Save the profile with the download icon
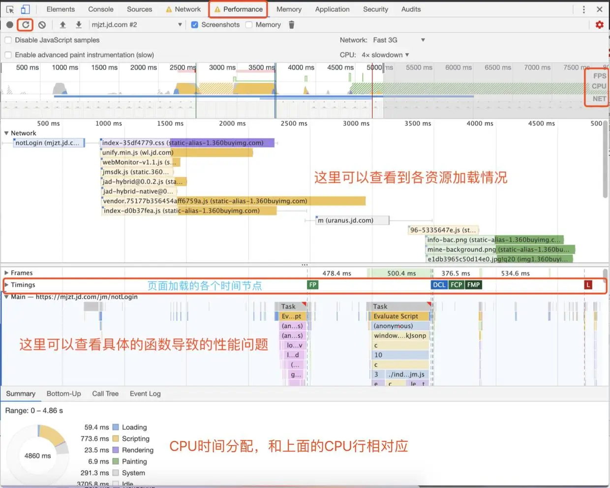610x488 pixels. tap(78, 25)
